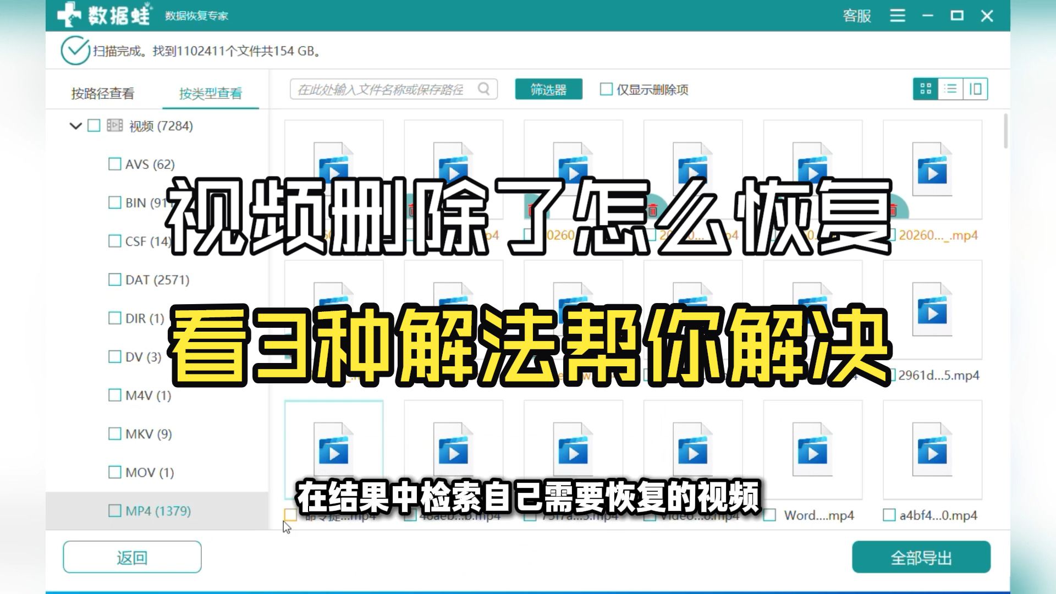This screenshot has height=594, width=1056.
Task: Open the 2961d...5.mp4 video thumbnail
Action: click(932, 310)
